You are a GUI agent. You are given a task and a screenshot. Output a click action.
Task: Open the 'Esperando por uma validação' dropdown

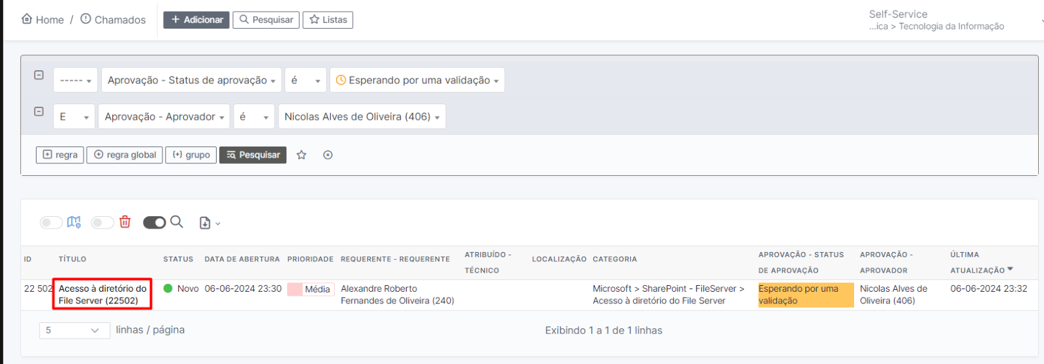pos(417,80)
